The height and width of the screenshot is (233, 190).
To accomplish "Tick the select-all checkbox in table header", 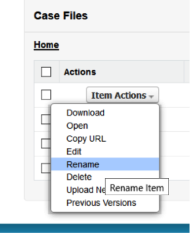I will point(46,72).
